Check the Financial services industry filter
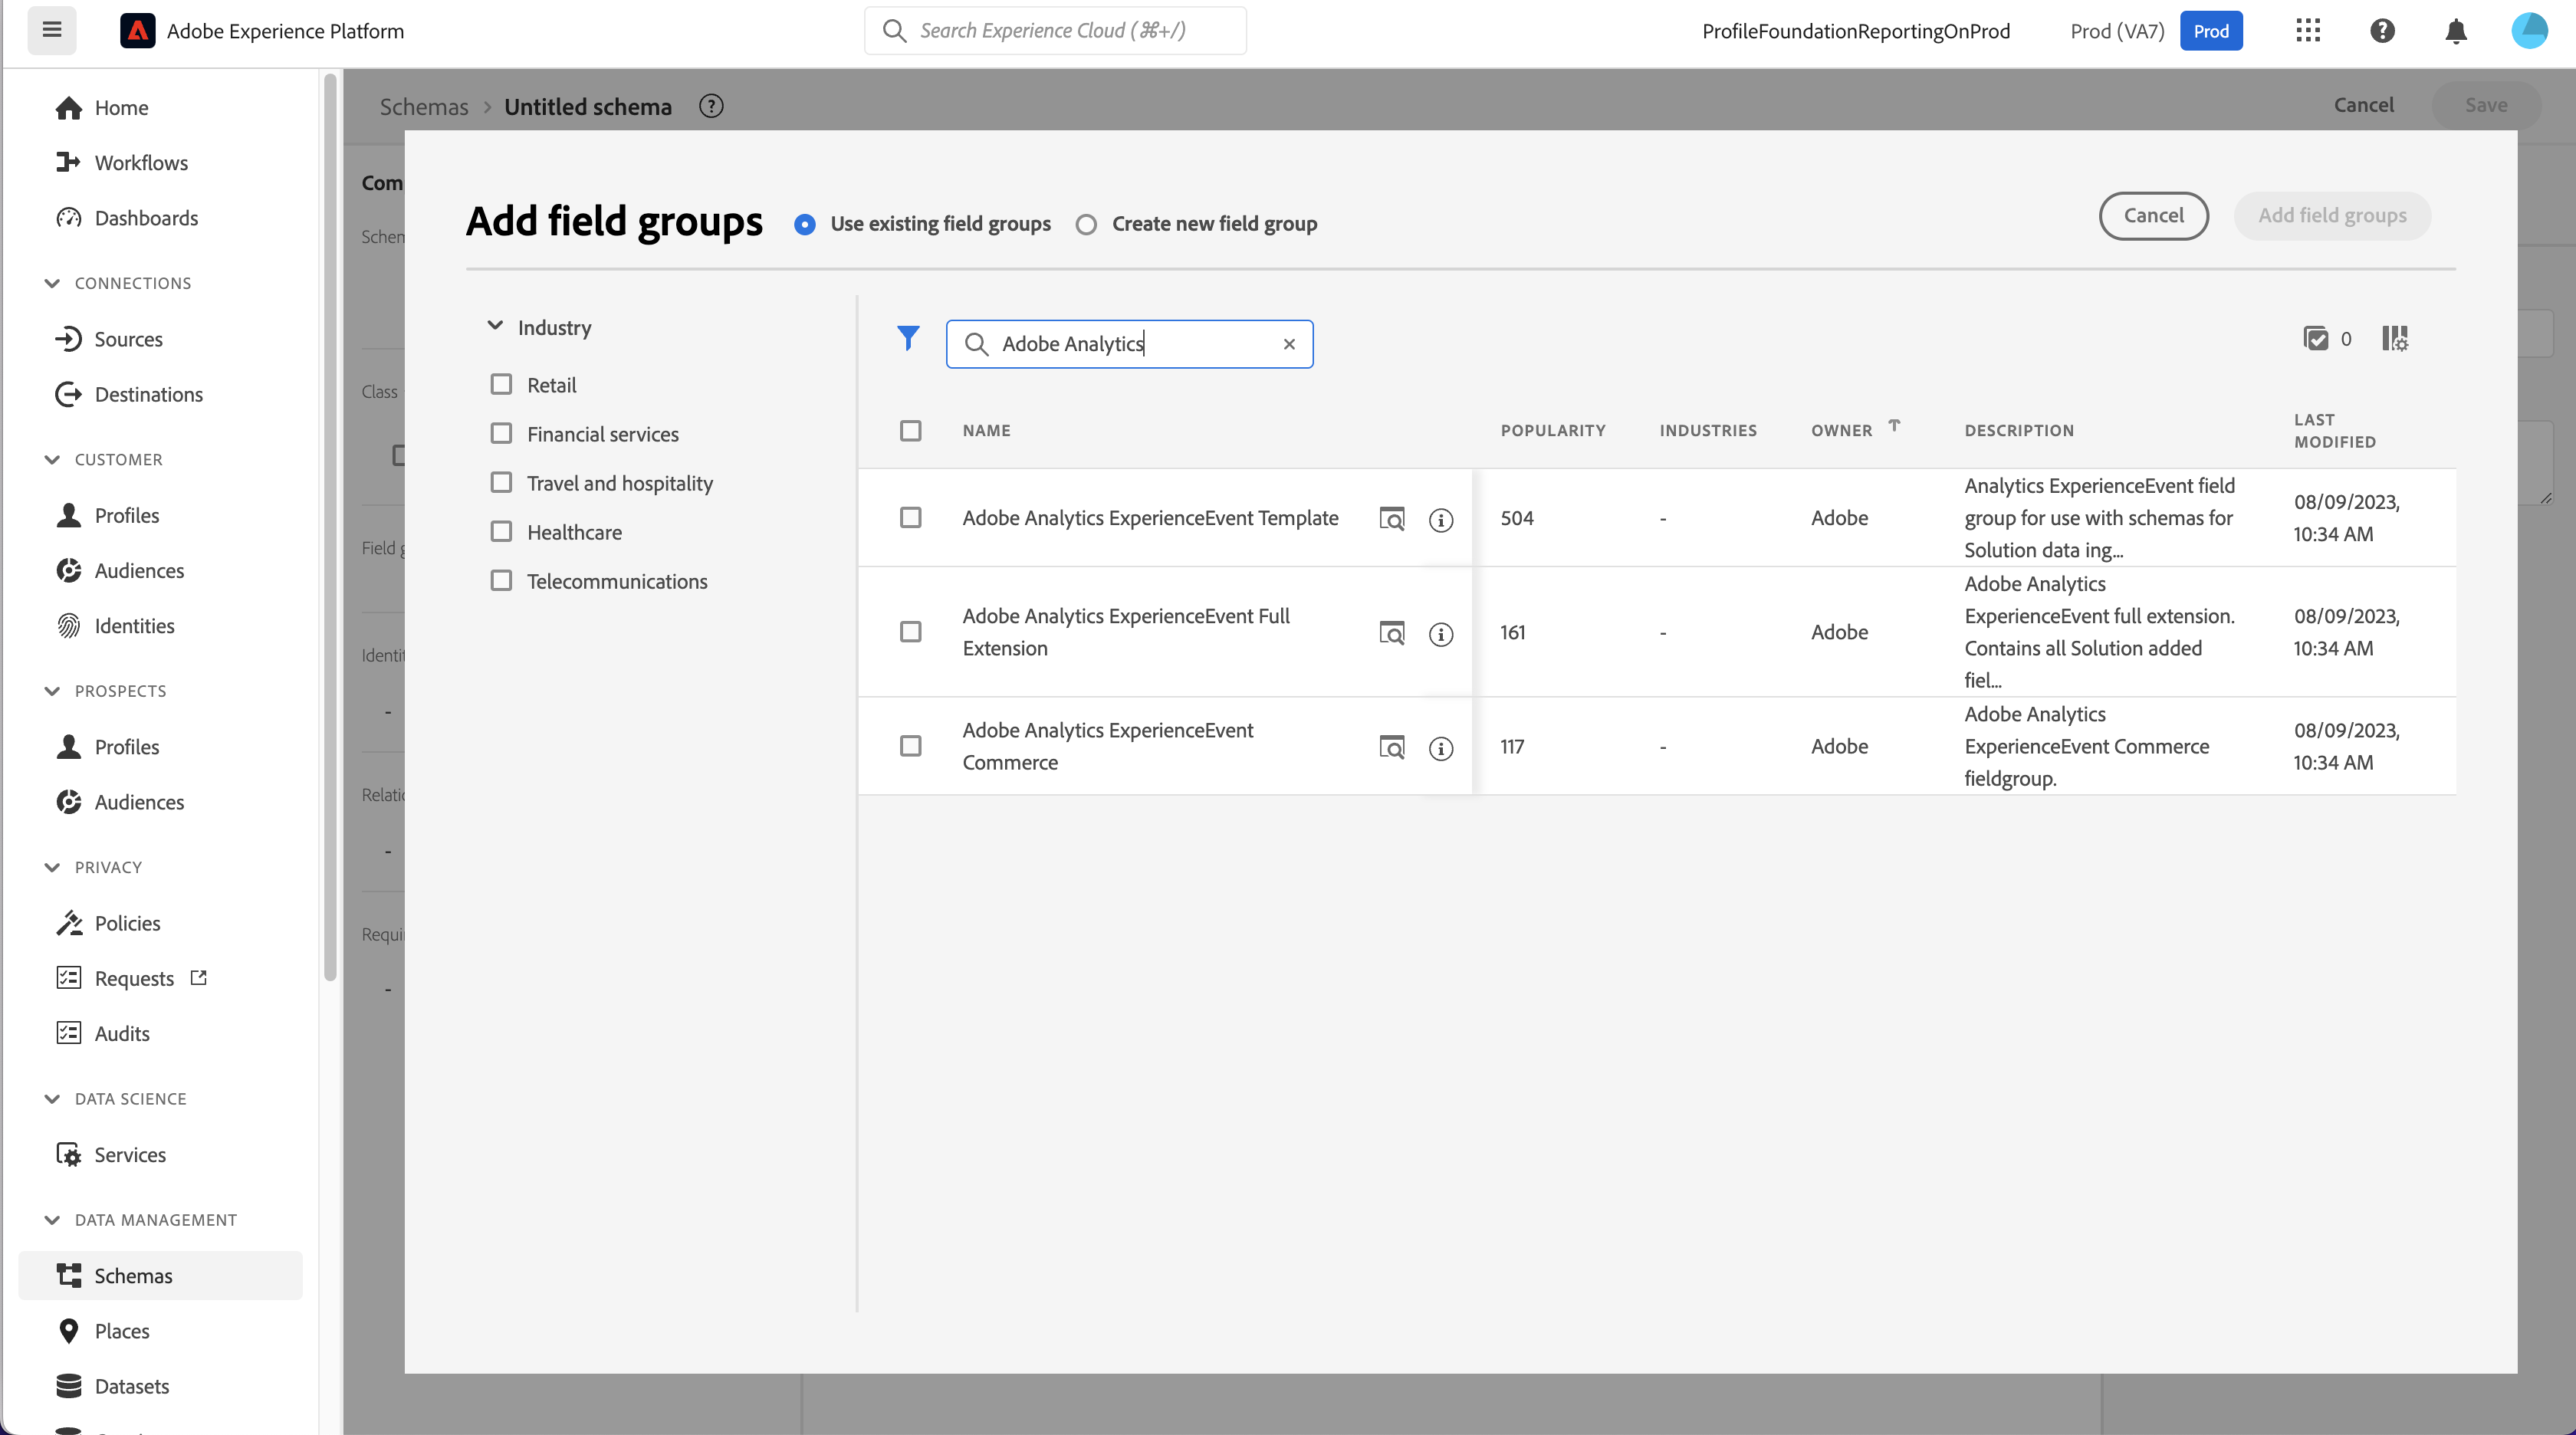This screenshot has height=1435, width=2576. (x=501, y=434)
